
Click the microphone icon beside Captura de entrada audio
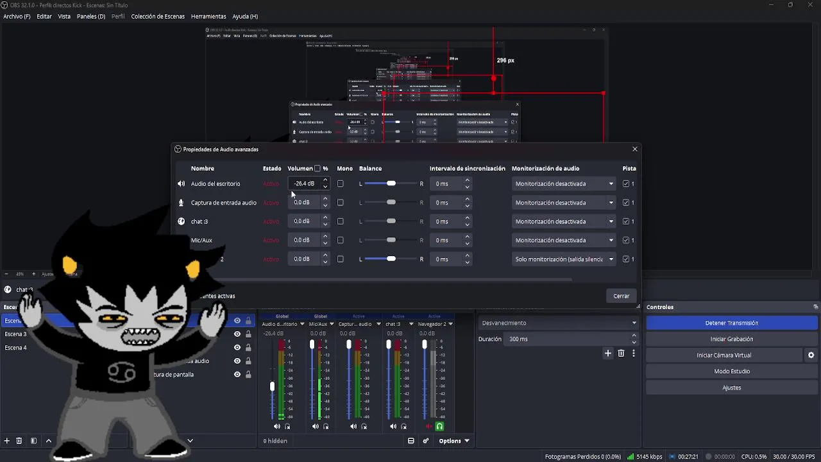click(x=181, y=203)
